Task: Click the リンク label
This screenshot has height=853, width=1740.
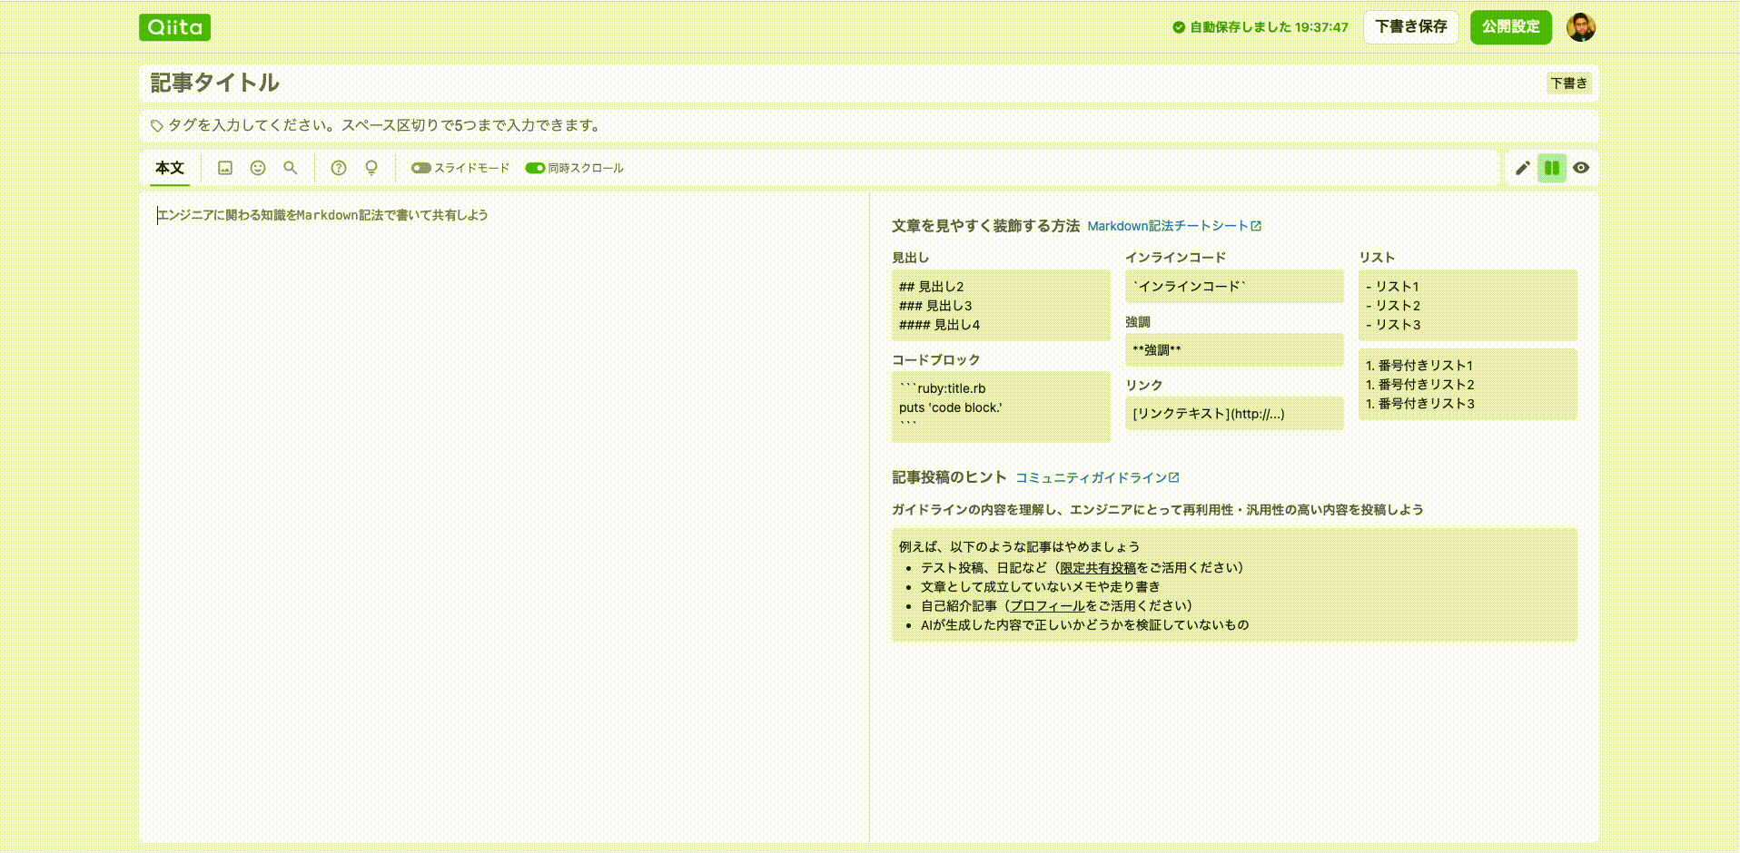Action: (x=1143, y=386)
